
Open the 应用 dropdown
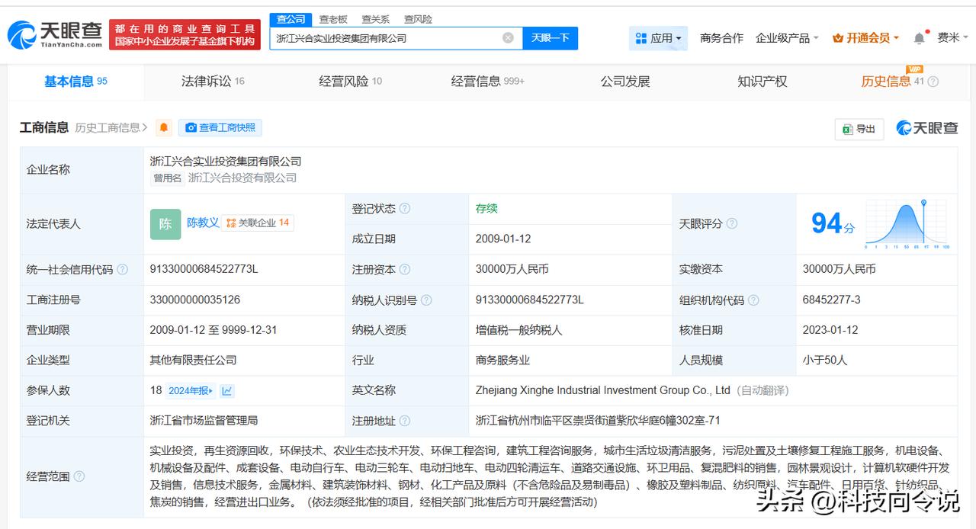tap(659, 38)
